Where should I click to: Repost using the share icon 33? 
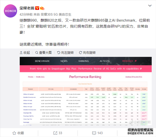tap(58, 133)
